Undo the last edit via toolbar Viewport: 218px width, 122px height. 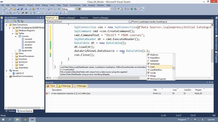coord(38,9)
